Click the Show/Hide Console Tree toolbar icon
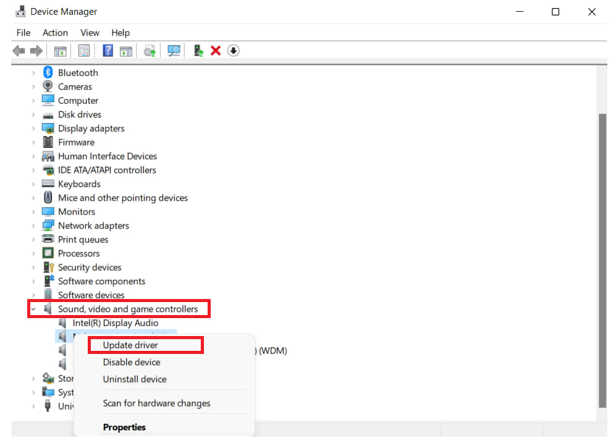Screen dimensions: 613x446 tap(60, 51)
